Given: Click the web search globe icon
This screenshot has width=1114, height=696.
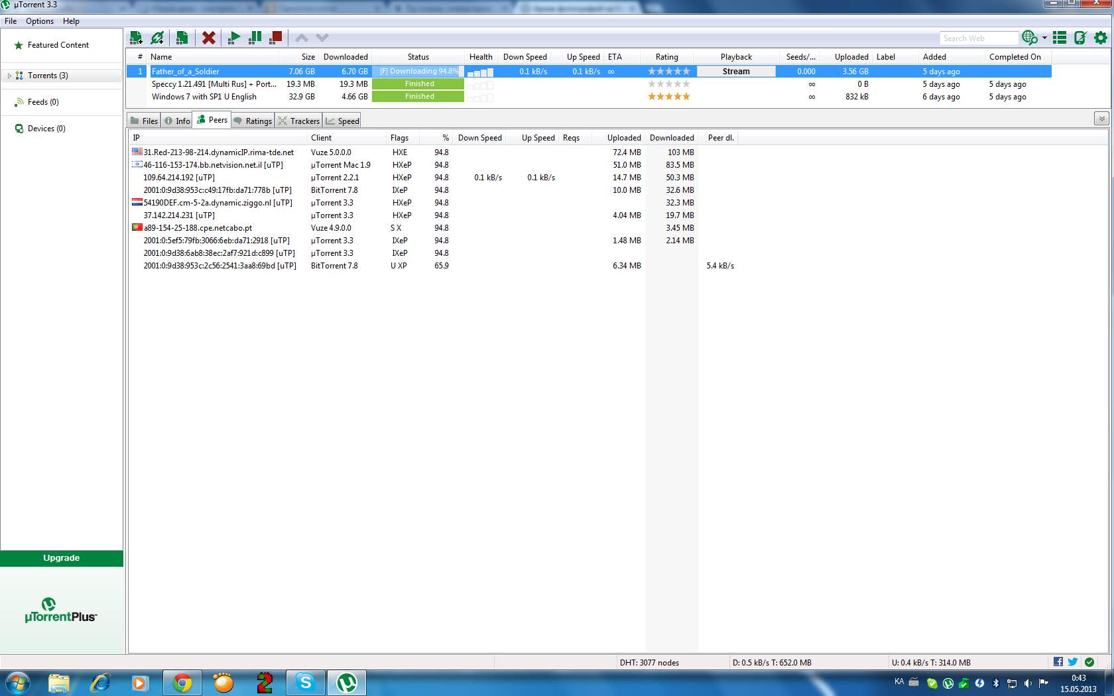Looking at the screenshot, I should pos(1030,38).
